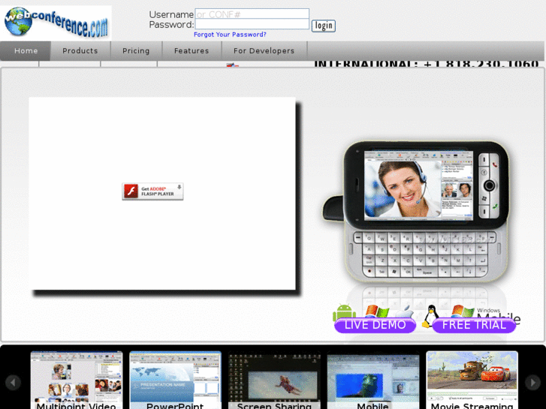Click the LIVE DEMO purple button
Viewport: 546px width, 409px height.
tap(375, 325)
